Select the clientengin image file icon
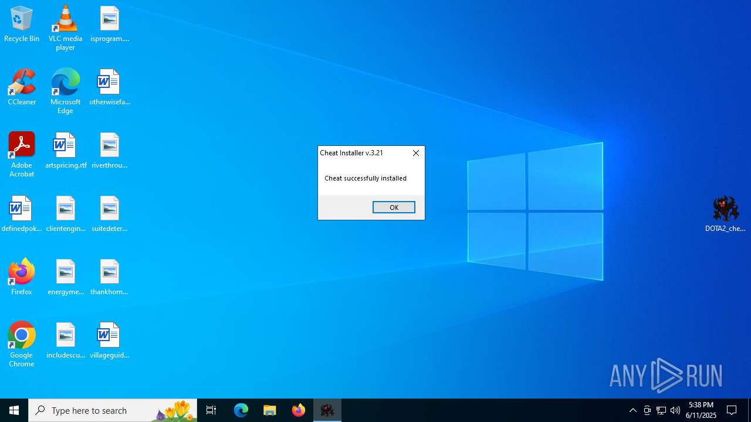This screenshot has height=422, width=751. tap(65, 215)
